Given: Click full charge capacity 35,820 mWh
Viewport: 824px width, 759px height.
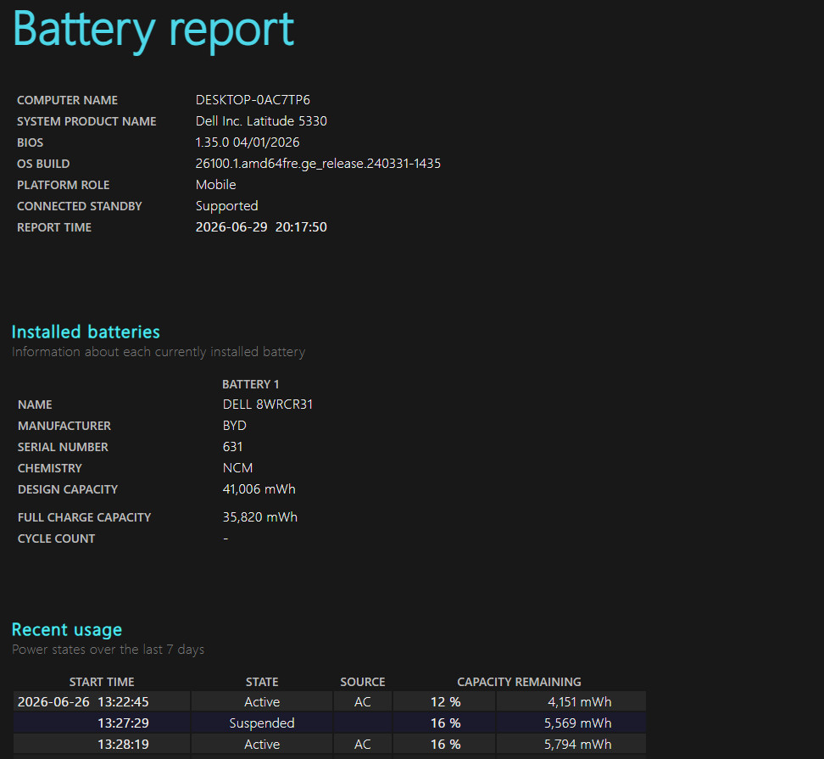Looking at the screenshot, I should coord(259,517).
